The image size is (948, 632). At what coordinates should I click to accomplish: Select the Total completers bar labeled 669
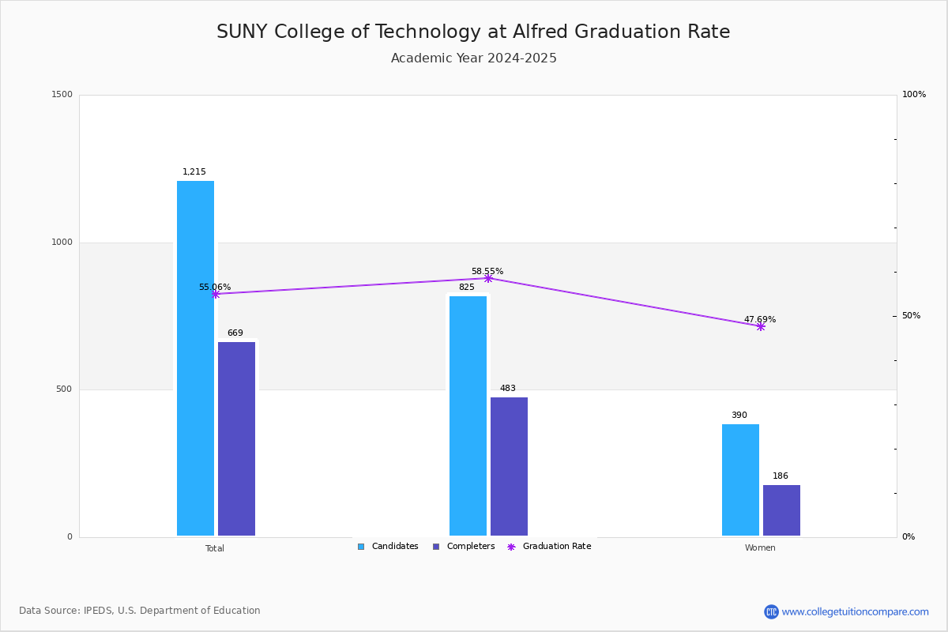[x=236, y=439]
